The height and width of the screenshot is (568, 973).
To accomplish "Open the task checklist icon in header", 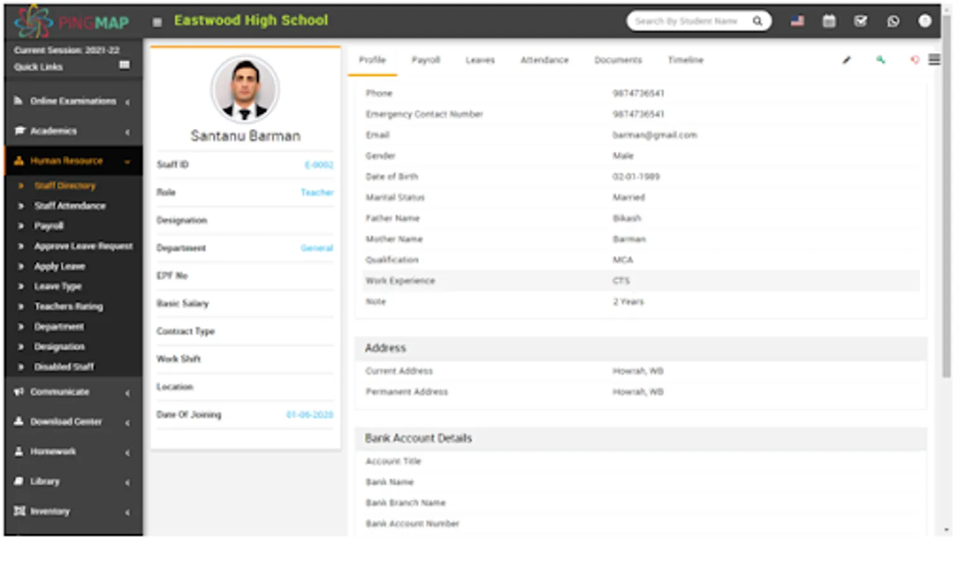I will tap(861, 21).
